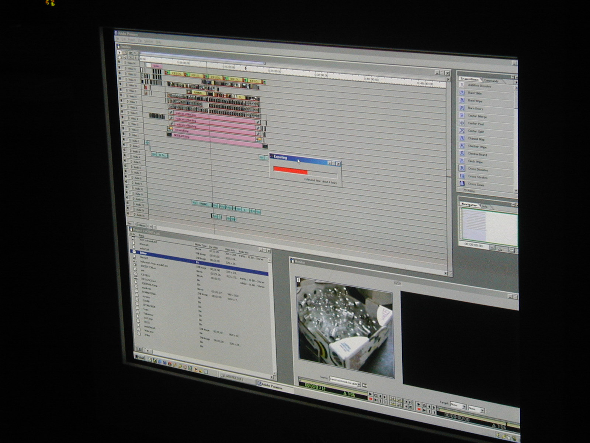Expand the Audio 3 track triangle
Viewport: 590px width, 443px height.
131,151
